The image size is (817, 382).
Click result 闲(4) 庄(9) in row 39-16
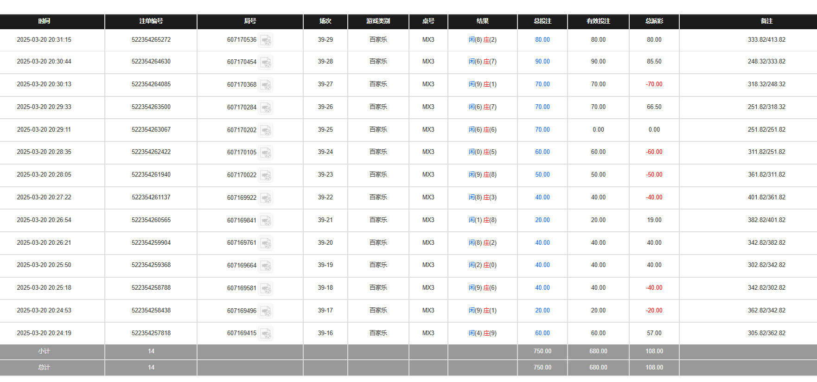click(482, 333)
